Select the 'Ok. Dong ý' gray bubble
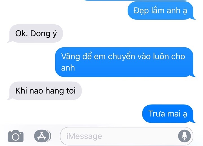This screenshot has height=146, width=203. (x=35, y=33)
